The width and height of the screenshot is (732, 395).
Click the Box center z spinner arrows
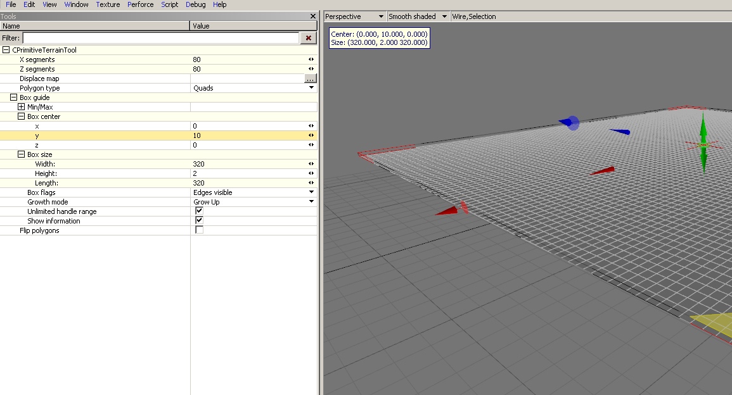point(311,144)
